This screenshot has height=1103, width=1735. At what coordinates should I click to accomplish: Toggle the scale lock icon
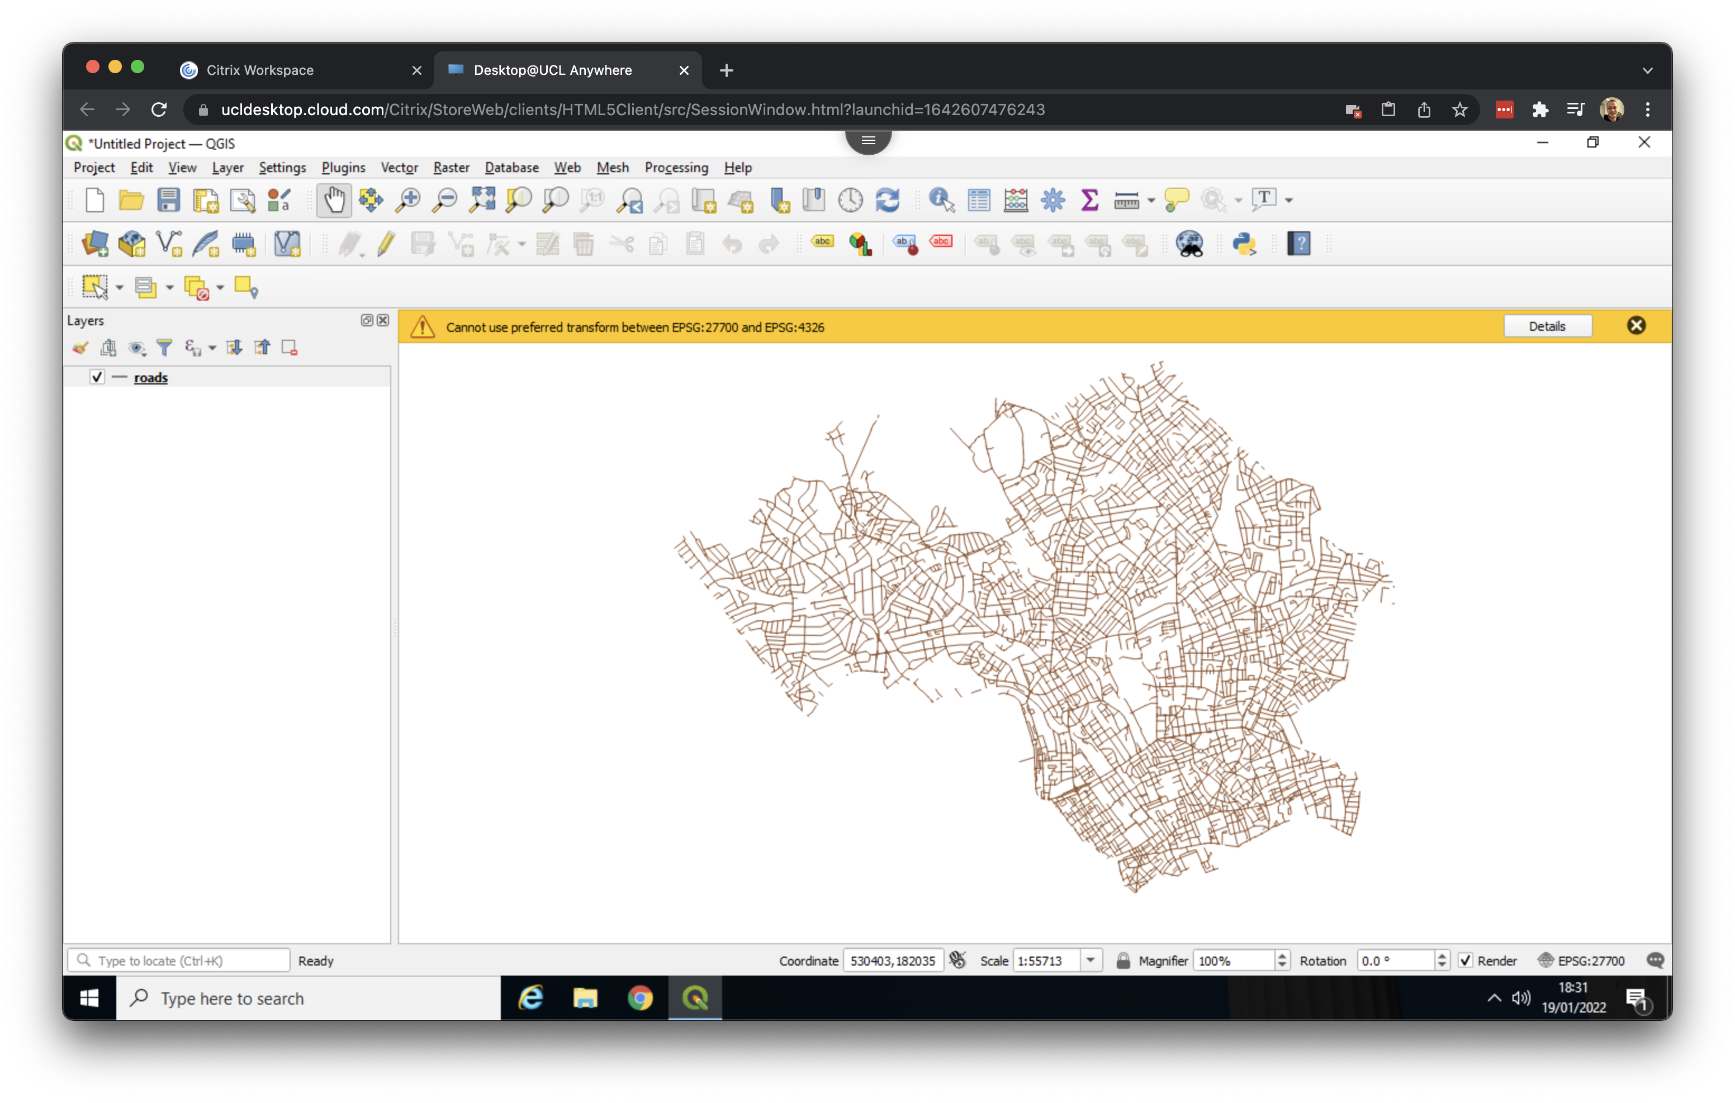(x=1122, y=961)
